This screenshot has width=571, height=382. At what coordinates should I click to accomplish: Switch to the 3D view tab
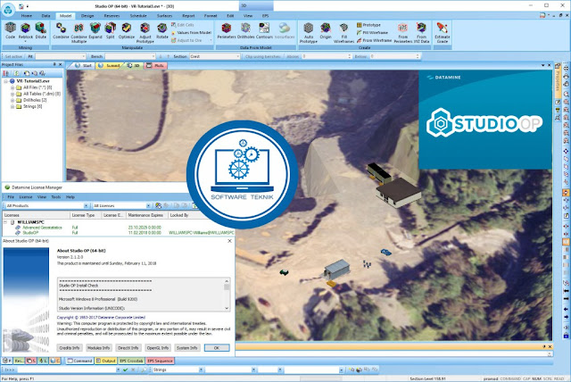point(134,65)
